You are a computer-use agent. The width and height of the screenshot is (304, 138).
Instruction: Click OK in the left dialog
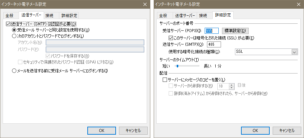pos(102,130)
